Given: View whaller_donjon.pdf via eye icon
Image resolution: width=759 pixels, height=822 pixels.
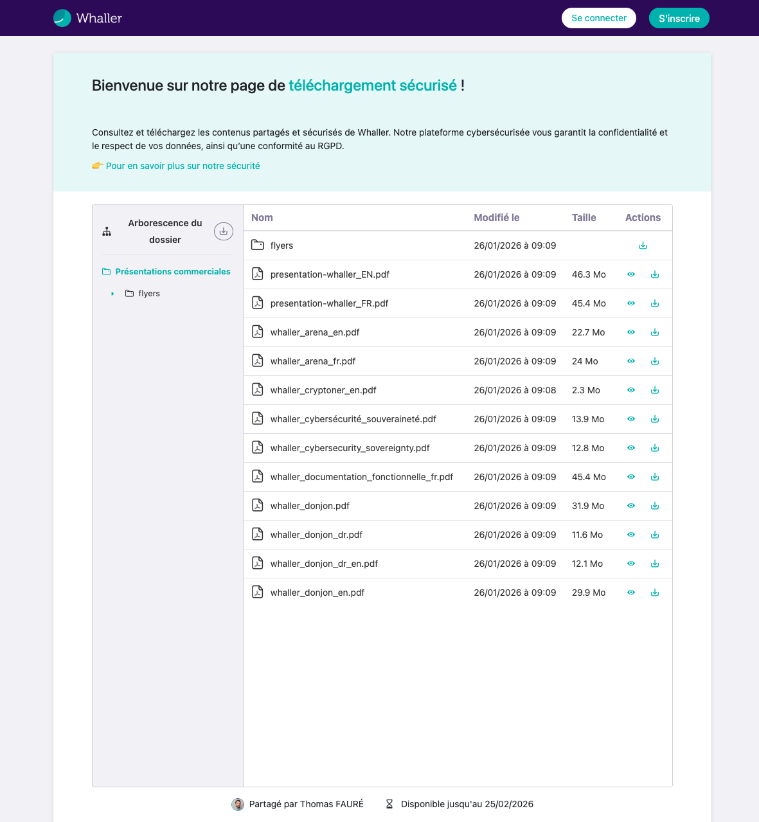Looking at the screenshot, I should coord(631,506).
